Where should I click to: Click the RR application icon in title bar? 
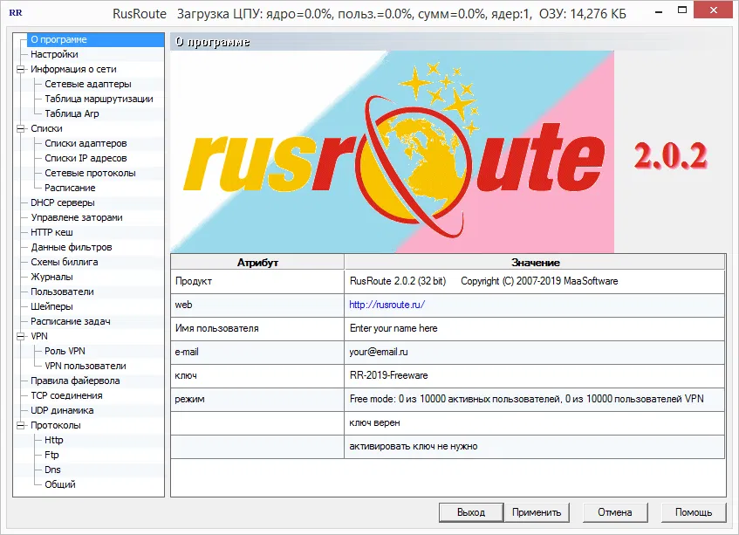[x=16, y=13]
